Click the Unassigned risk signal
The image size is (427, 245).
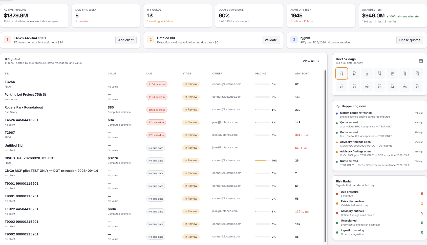[379, 223]
